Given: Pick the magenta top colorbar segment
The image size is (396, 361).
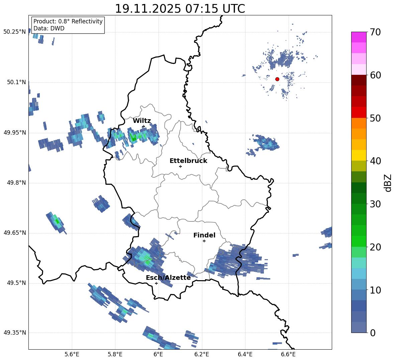Looking at the screenshot, I should click(359, 37).
